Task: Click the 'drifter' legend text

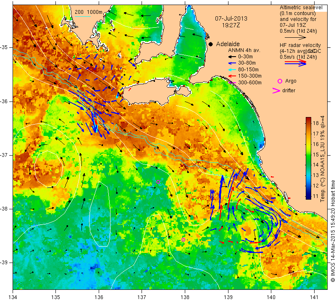Action: 289,91
